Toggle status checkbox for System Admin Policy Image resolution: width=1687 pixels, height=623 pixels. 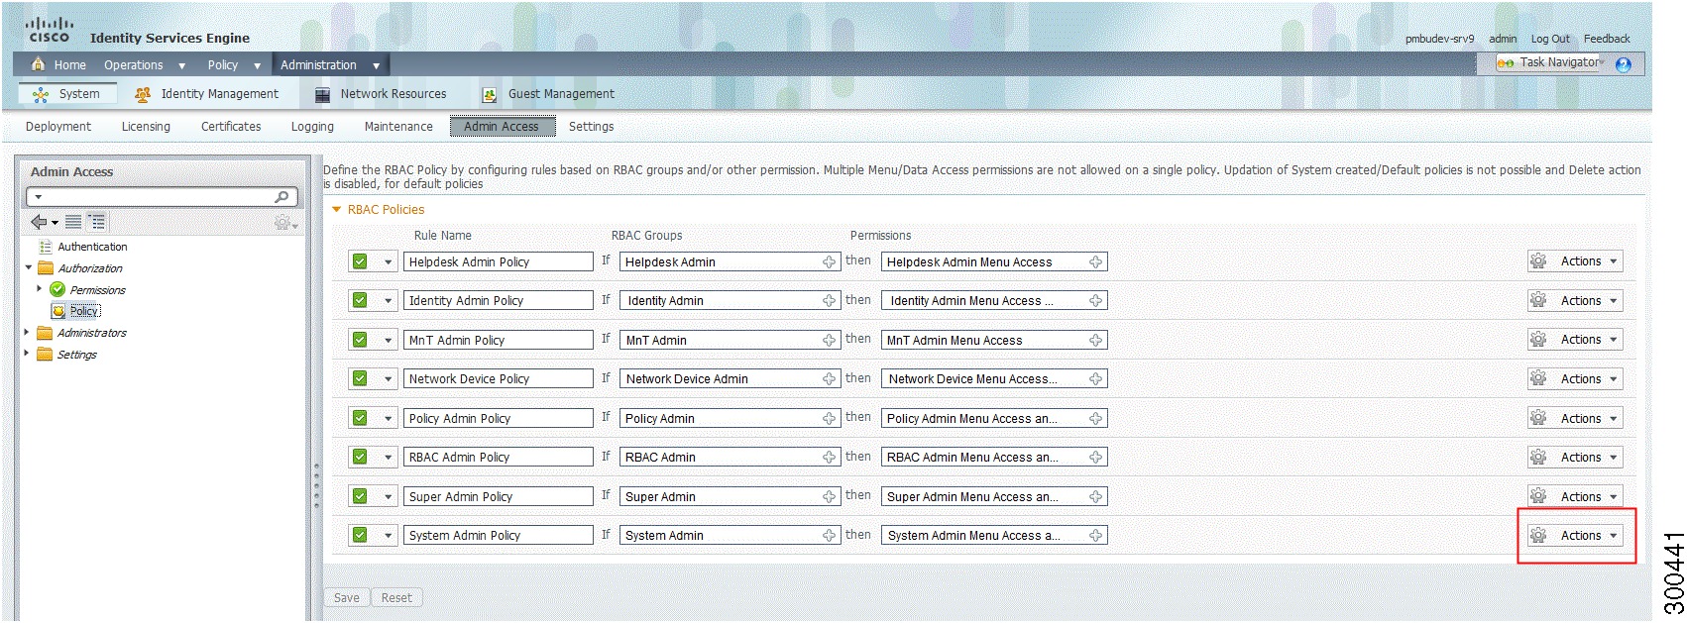coord(360,536)
